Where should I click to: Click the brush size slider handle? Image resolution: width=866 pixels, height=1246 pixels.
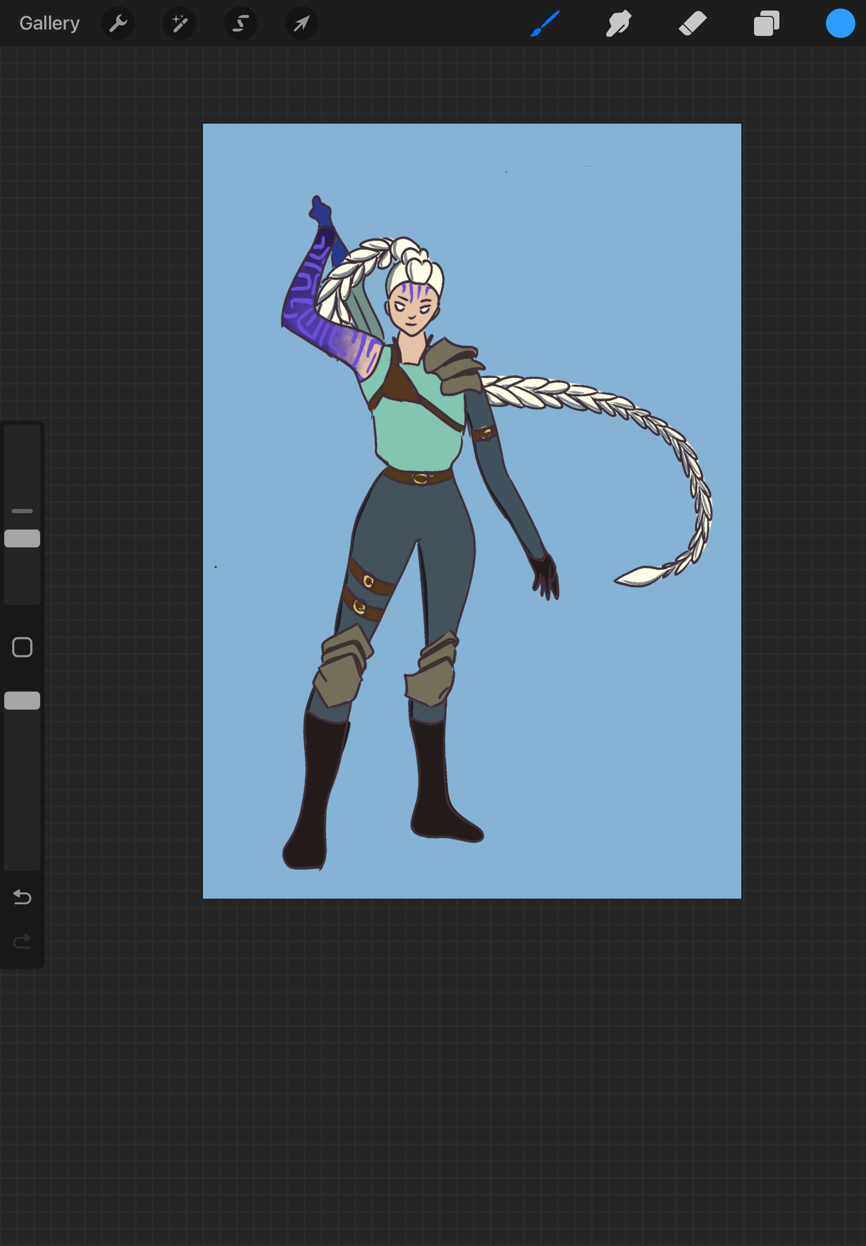click(22, 538)
